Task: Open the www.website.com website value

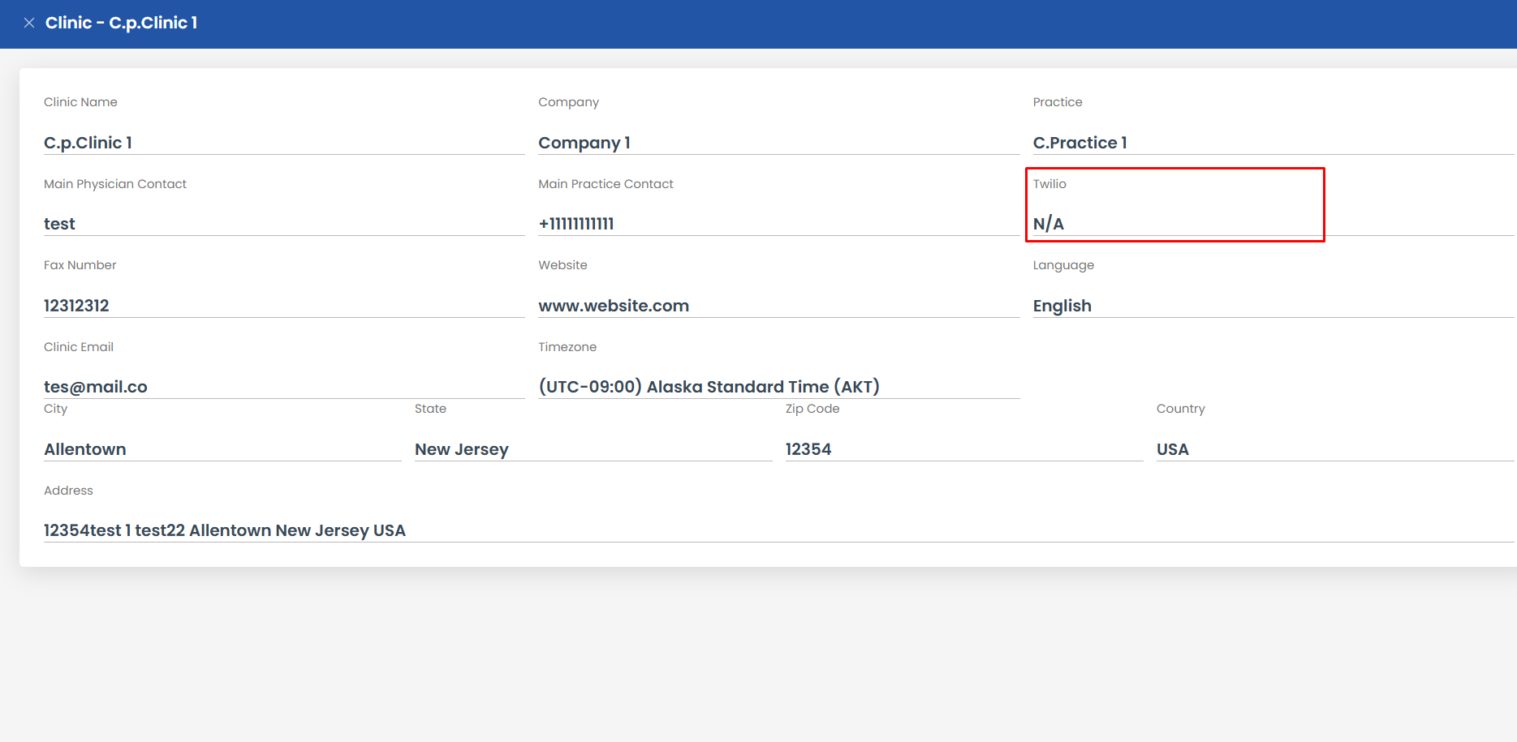Action: 613,306
